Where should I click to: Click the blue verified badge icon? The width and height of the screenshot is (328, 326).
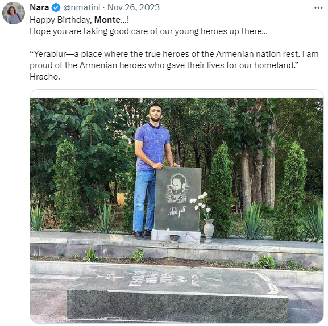click(56, 8)
